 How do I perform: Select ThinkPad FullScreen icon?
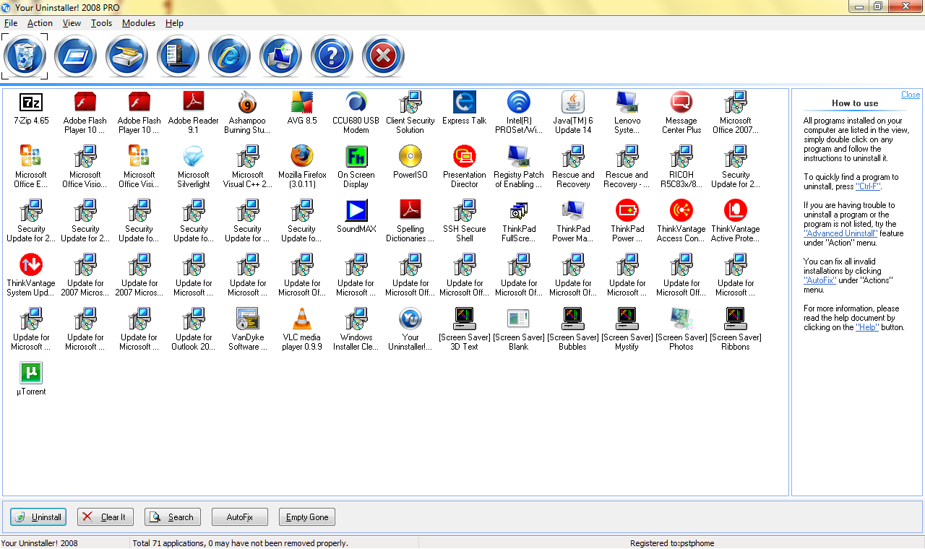click(x=519, y=210)
